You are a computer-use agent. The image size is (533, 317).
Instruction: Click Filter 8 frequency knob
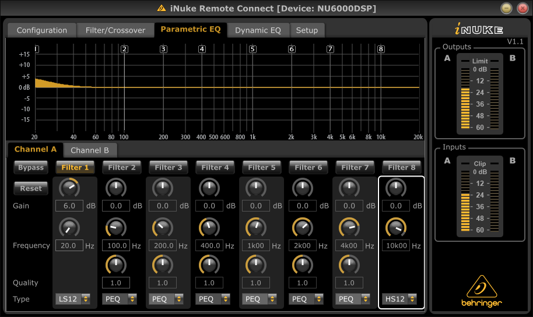click(x=396, y=228)
